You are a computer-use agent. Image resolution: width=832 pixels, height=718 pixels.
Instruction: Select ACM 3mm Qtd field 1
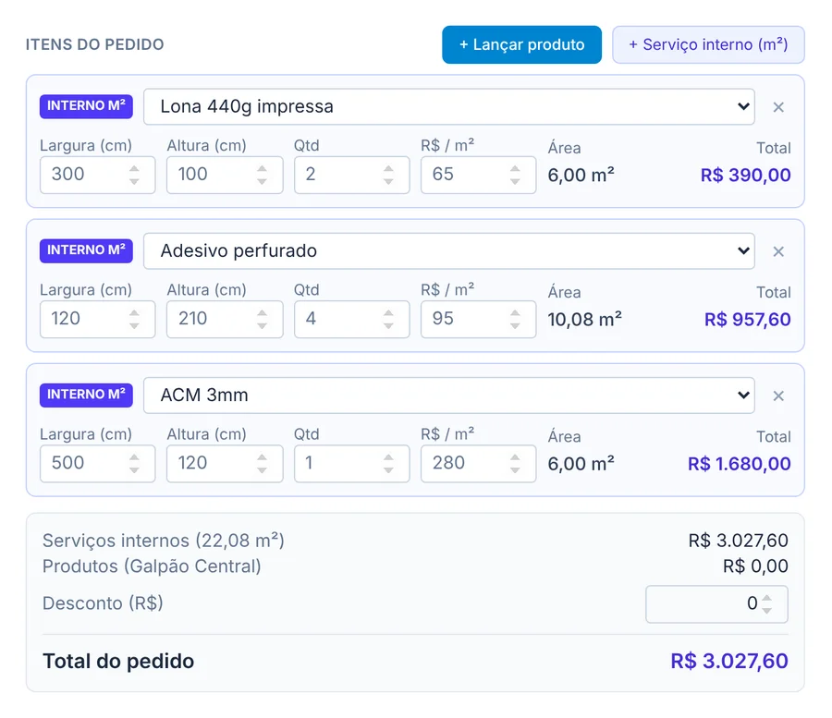[352, 463]
